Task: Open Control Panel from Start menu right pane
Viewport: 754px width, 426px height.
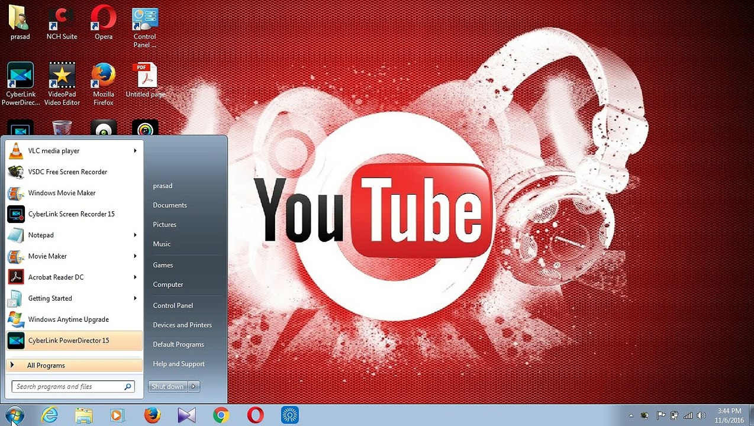Action: pos(173,305)
